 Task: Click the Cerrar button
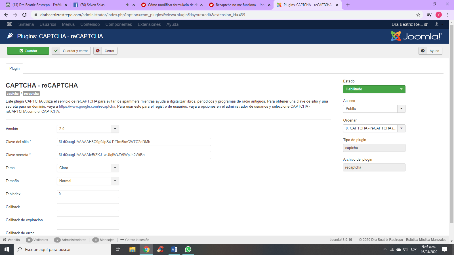point(106,51)
